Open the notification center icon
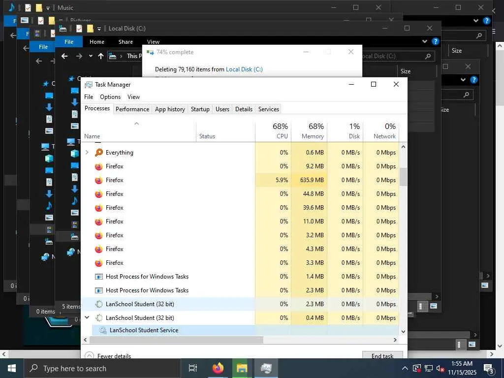This screenshot has width=504, height=378. click(489, 369)
